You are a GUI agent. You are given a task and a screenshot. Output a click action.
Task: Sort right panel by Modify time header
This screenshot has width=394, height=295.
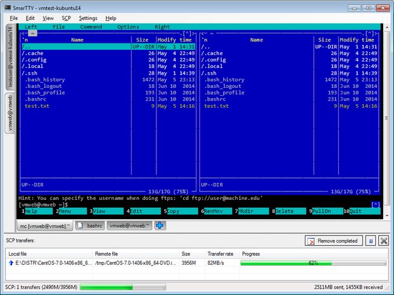click(357, 40)
